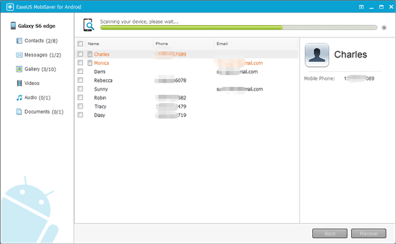Click the title bar feedback icon
This screenshot has width=396, height=244.
[361, 7]
